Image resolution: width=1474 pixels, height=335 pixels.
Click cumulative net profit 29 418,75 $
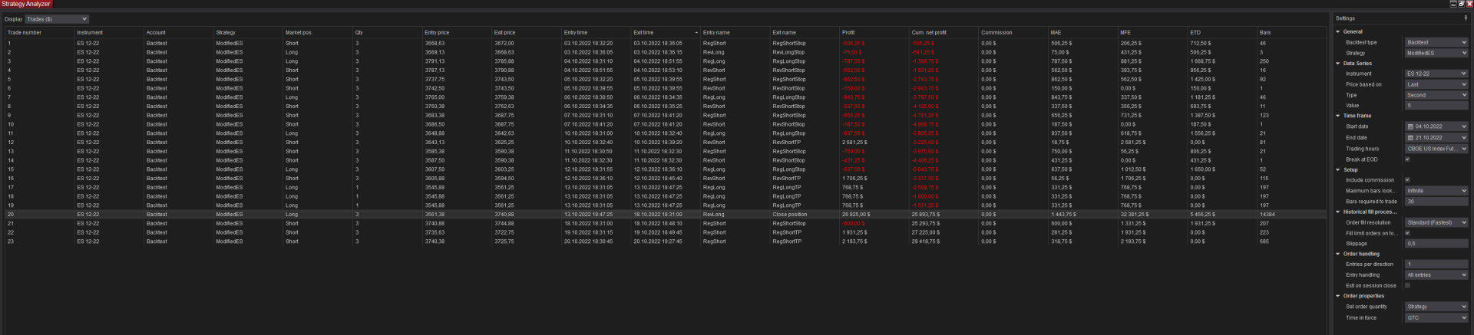pyautogui.click(x=926, y=241)
